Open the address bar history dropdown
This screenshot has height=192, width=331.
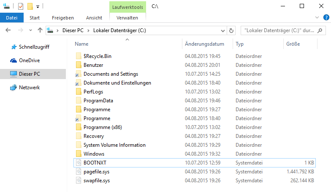pos(223,30)
